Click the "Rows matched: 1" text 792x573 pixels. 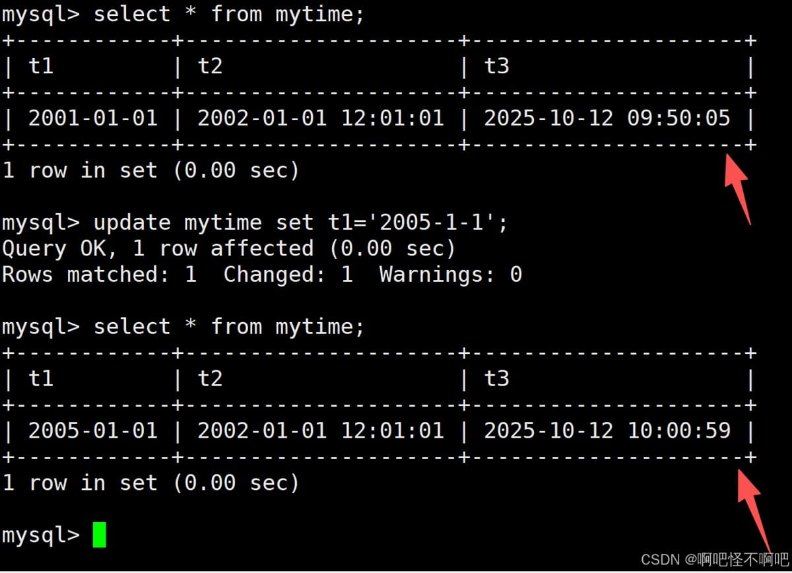click(x=99, y=275)
